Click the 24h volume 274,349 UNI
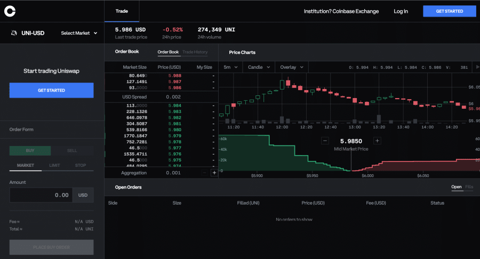Screen dimensions: 480x259 217,30
